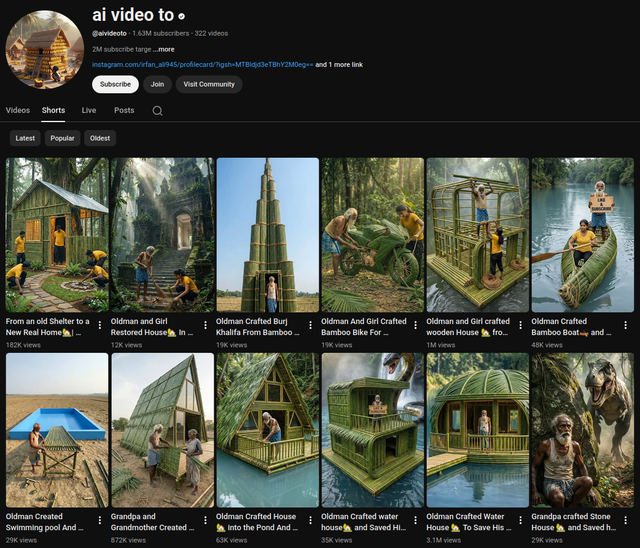The width and height of the screenshot is (640, 548).
Task: Open options menu for 'Grandpa crafted Stone House' short
Action: click(626, 520)
